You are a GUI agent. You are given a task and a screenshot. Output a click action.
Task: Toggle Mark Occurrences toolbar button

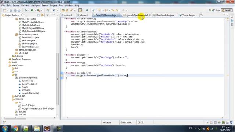tap(80, 10)
